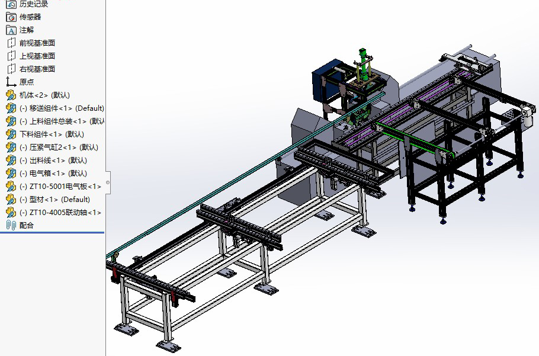Select the 历史记录 tree entry text
539x356 pixels.
point(34,4)
